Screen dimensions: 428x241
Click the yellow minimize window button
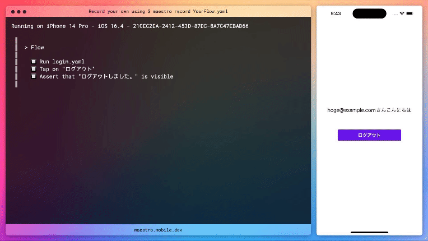coord(18,11)
